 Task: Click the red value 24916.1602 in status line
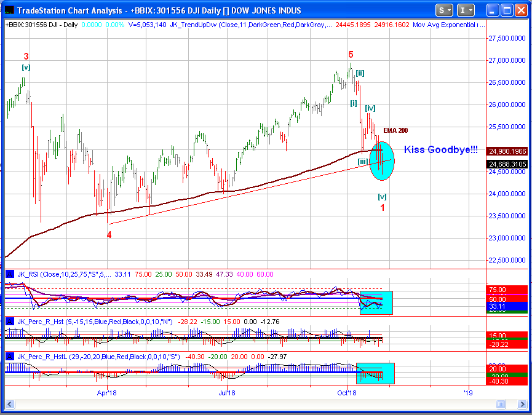[x=392, y=25]
